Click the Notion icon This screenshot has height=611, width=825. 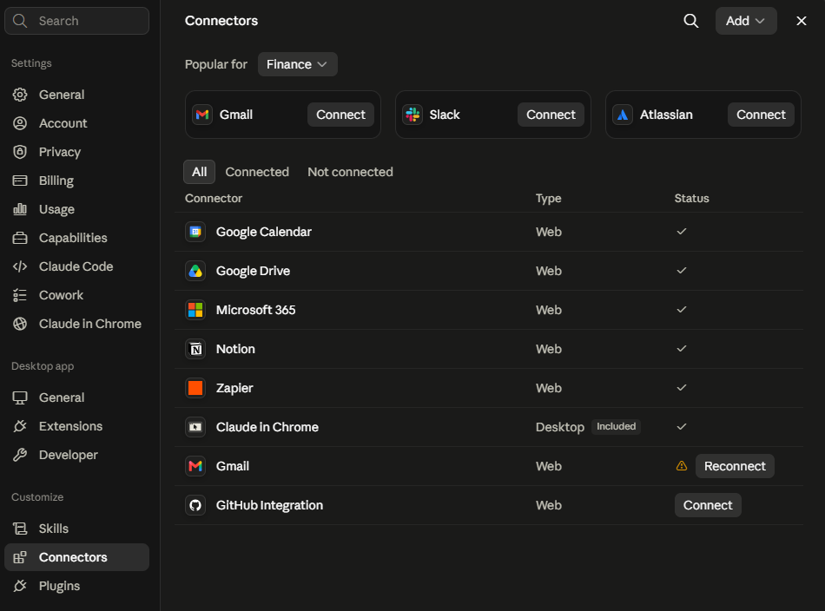195,349
